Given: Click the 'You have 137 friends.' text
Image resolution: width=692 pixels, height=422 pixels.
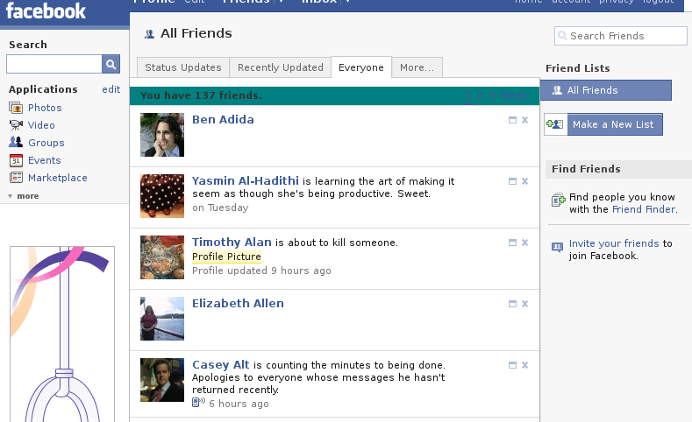Looking at the screenshot, I should coord(201,95).
